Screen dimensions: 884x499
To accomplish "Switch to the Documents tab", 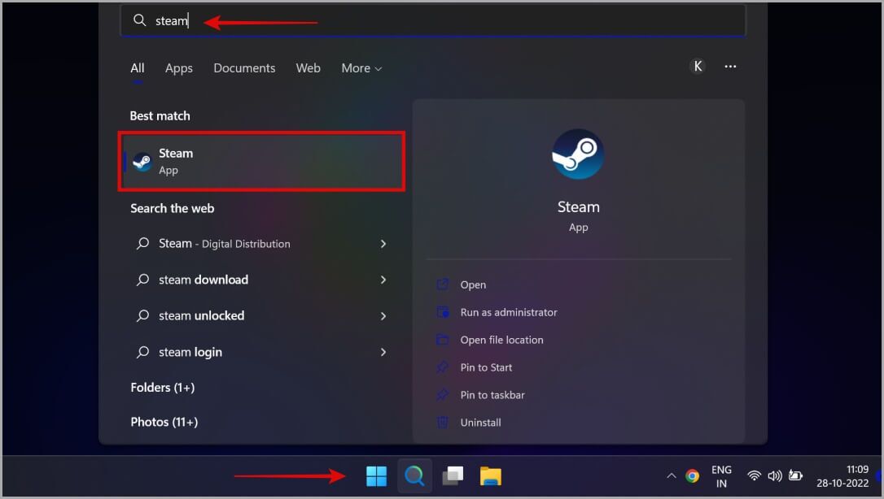I will click(244, 68).
